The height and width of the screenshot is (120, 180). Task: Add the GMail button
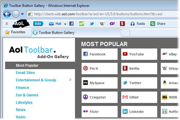pos(139,97)
